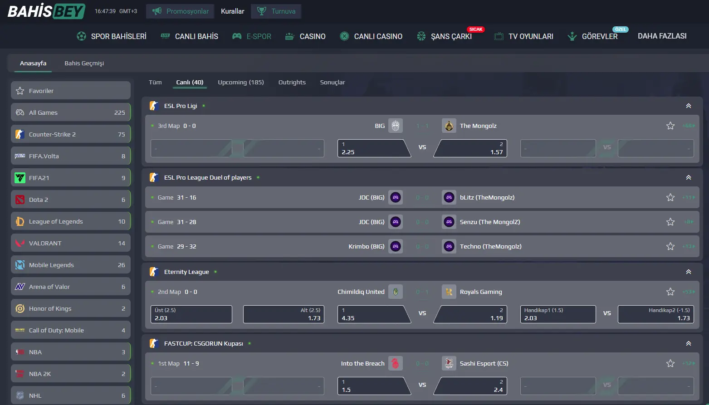Collapse the ESL Pro Ligi section
The image size is (709, 405).
[689, 106]
